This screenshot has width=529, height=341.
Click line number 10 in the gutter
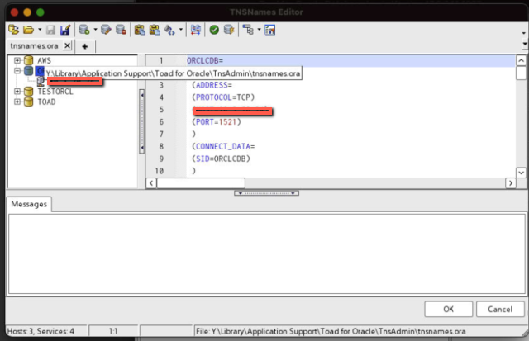tap(160, 171)
